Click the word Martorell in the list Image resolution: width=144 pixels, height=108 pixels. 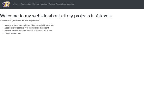pyautogui.click(x=22, y=31)
